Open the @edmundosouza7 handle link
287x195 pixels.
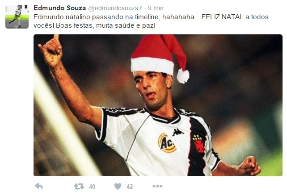[x=115, y=8]
